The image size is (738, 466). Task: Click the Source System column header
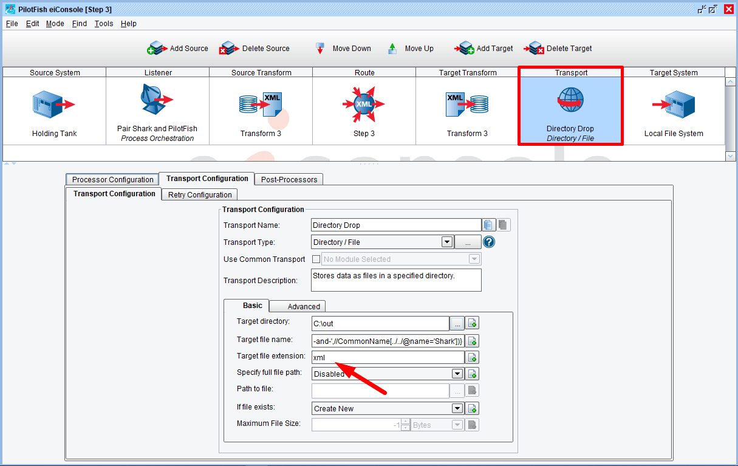coord(55,72)
